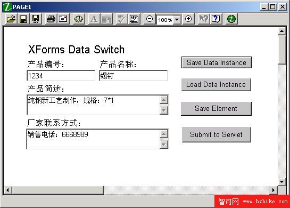Image resolution: width=290 pixels, height=208 pixels.
Task: Click the horizontal scrollbar right arrow
Action: pos(274,190)
